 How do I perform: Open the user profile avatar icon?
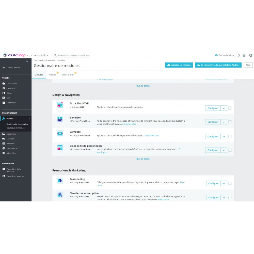(251, 55)
